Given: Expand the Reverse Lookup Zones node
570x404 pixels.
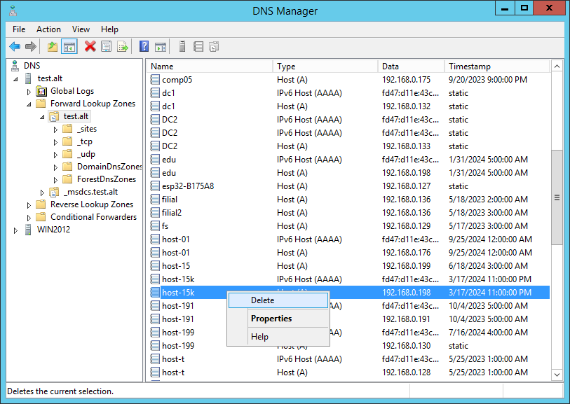Looking at the screenshot, I should (x=29, y=204).
